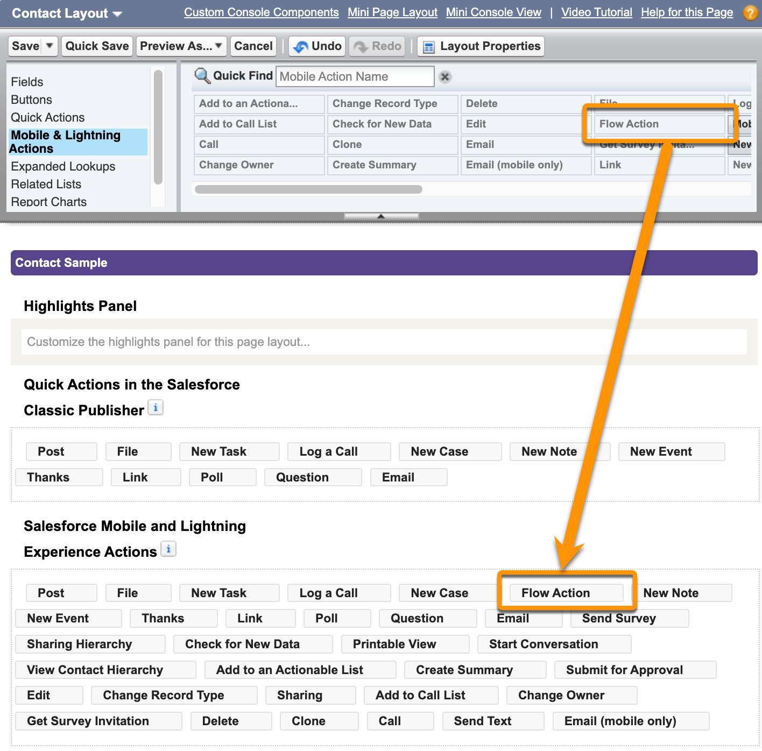Select the Report Charts category
762x751 pixels.
tap(48, 202)
